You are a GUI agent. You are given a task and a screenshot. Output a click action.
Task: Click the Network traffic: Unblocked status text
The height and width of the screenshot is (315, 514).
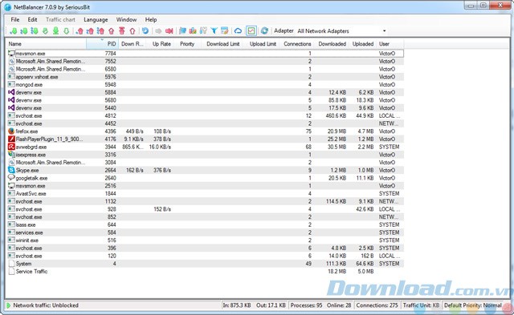tap(46, 305)
